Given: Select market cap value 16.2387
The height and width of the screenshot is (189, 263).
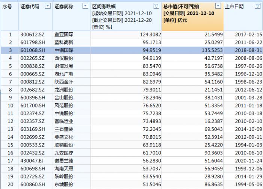Looking at the screenshot, I should coord(213,121).
